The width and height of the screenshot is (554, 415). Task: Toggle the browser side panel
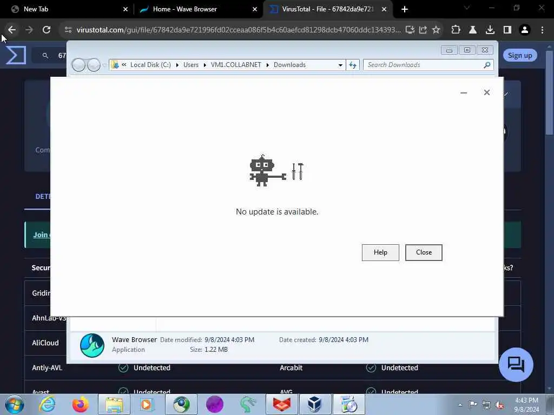tap(507, 30)
